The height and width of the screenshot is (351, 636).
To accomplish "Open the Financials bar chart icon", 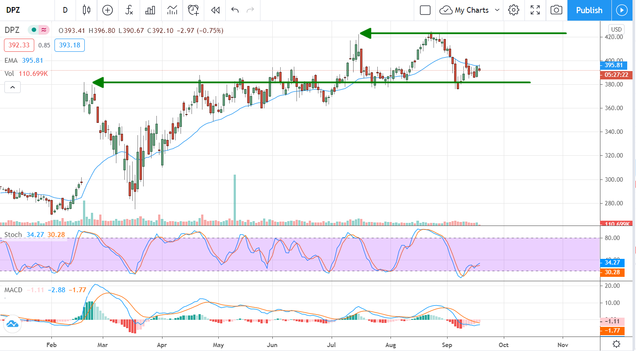I will pyautogui.click(x=151, y=10).
